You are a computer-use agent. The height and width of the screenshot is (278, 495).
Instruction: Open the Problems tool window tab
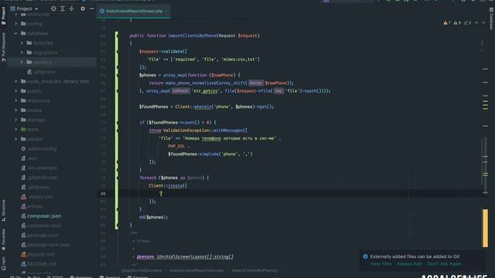click(80, 276)
